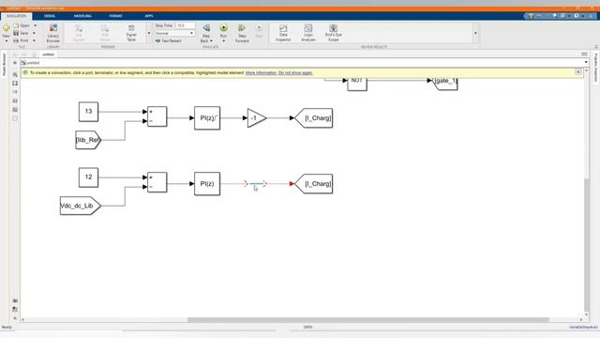Close the yellow connection hint banner
The image size is (600, 338).
coord(578,72)
